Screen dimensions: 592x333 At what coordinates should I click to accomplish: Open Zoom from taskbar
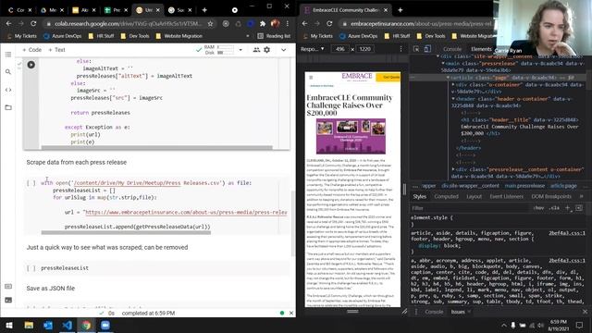105,325
